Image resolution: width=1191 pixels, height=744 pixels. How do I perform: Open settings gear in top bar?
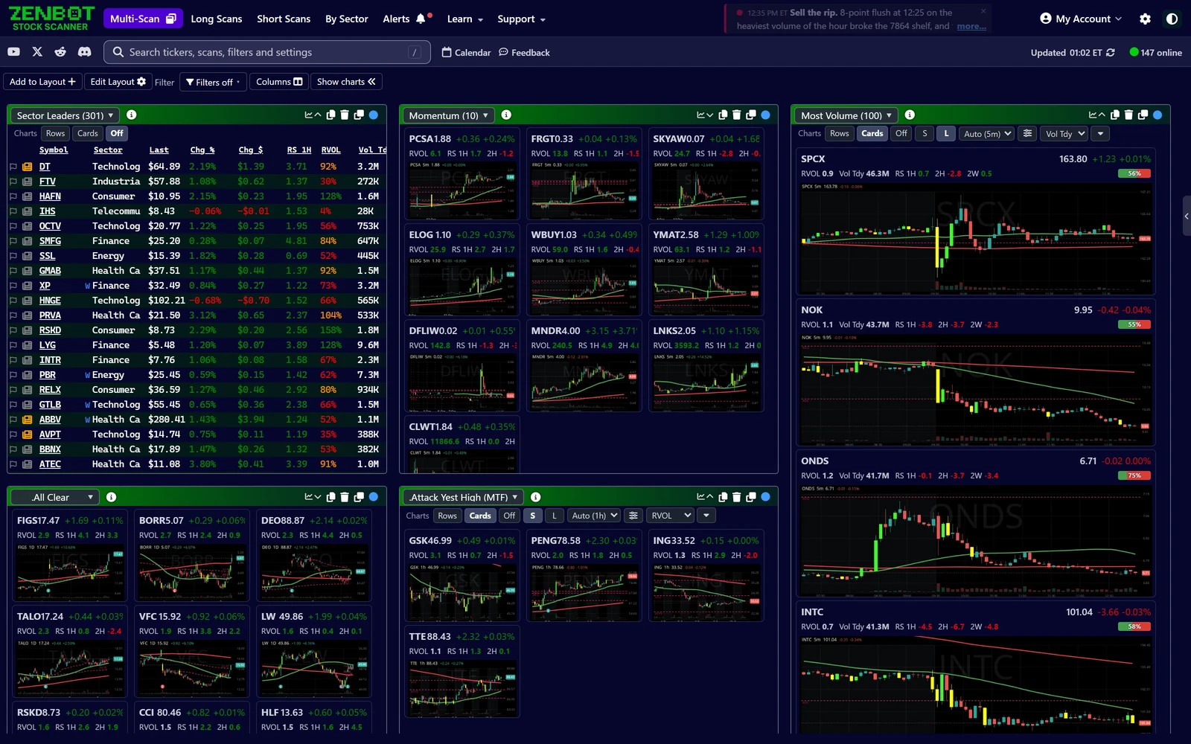(1145, 19)
